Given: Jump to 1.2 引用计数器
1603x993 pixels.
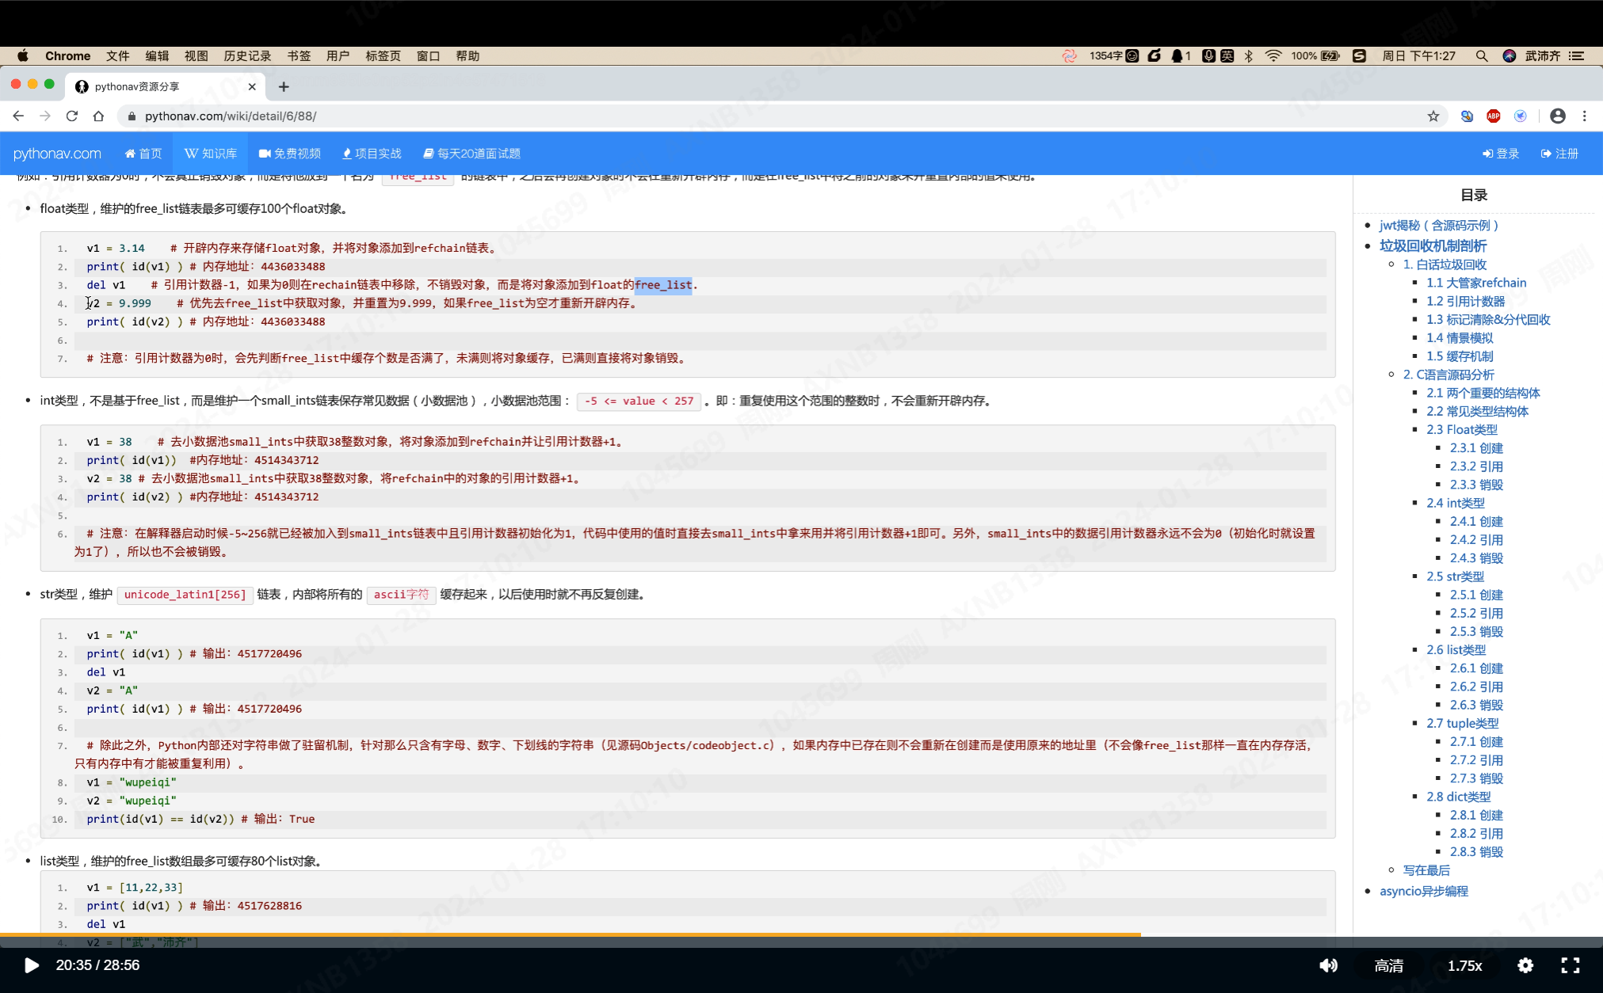Looking at the screenshot, I should [x=1465, y=301].
